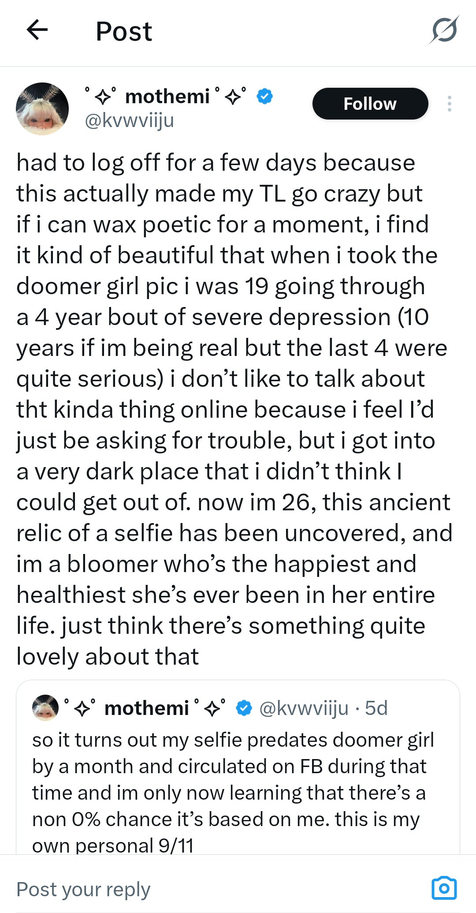Tap the sparkle symbol before the main mothemi name
The image size is (476, 913).
pos(102,96)
